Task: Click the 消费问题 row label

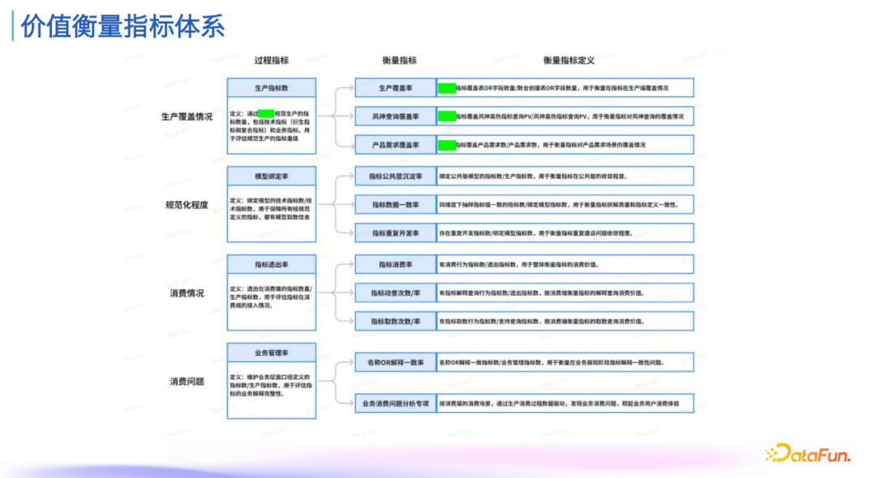Action: click(x=187, y=382)
